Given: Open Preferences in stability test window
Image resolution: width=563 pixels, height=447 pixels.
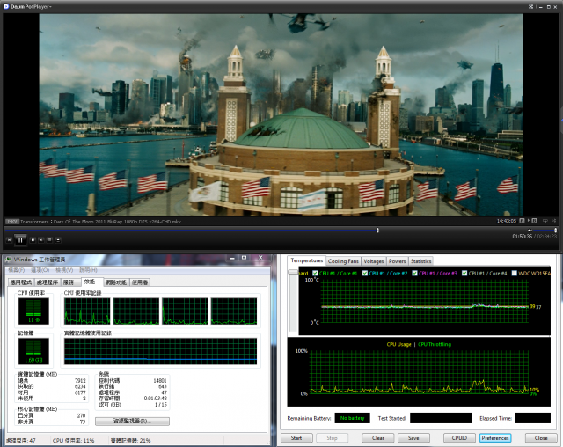Looking at the screenshot, I should coord(495,438).
